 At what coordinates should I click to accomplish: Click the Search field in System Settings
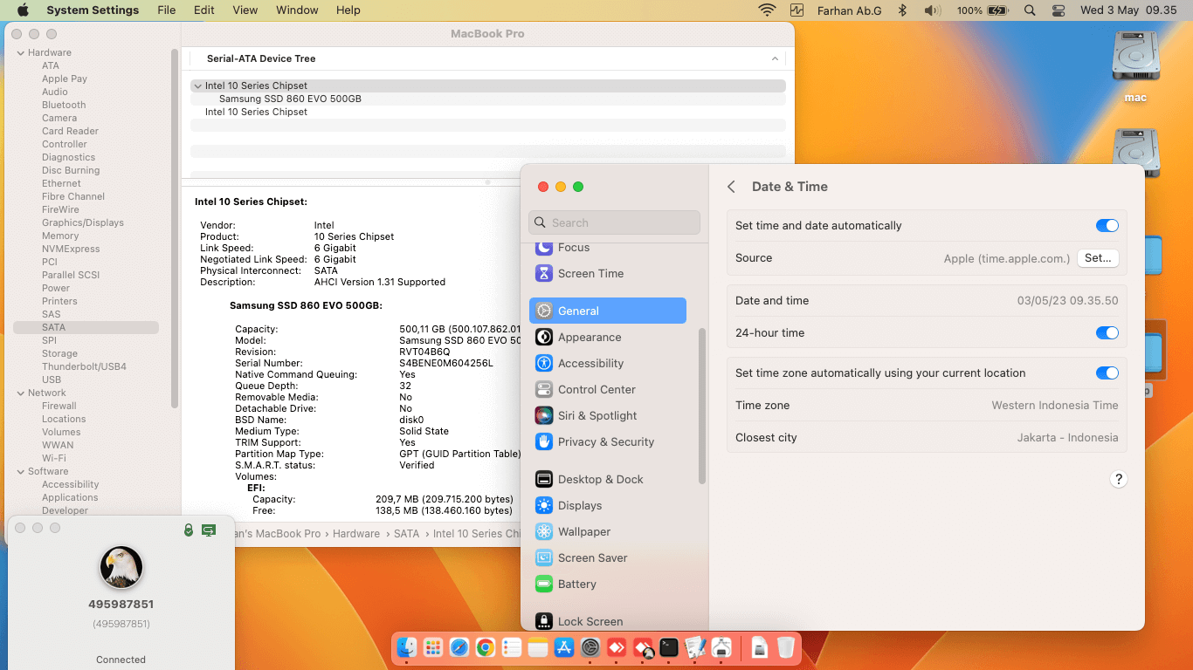click(615, 222)
